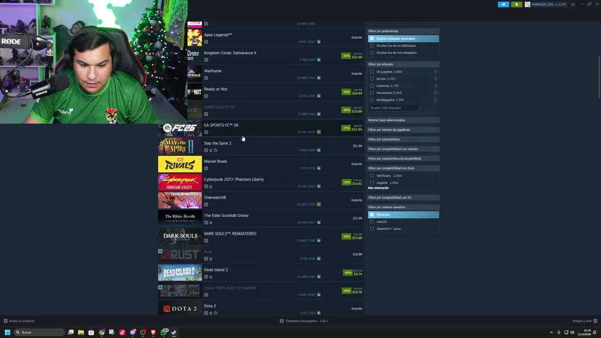Open Google Chrome from the taskbar
The image size is (601, 338).
[101, 332]
